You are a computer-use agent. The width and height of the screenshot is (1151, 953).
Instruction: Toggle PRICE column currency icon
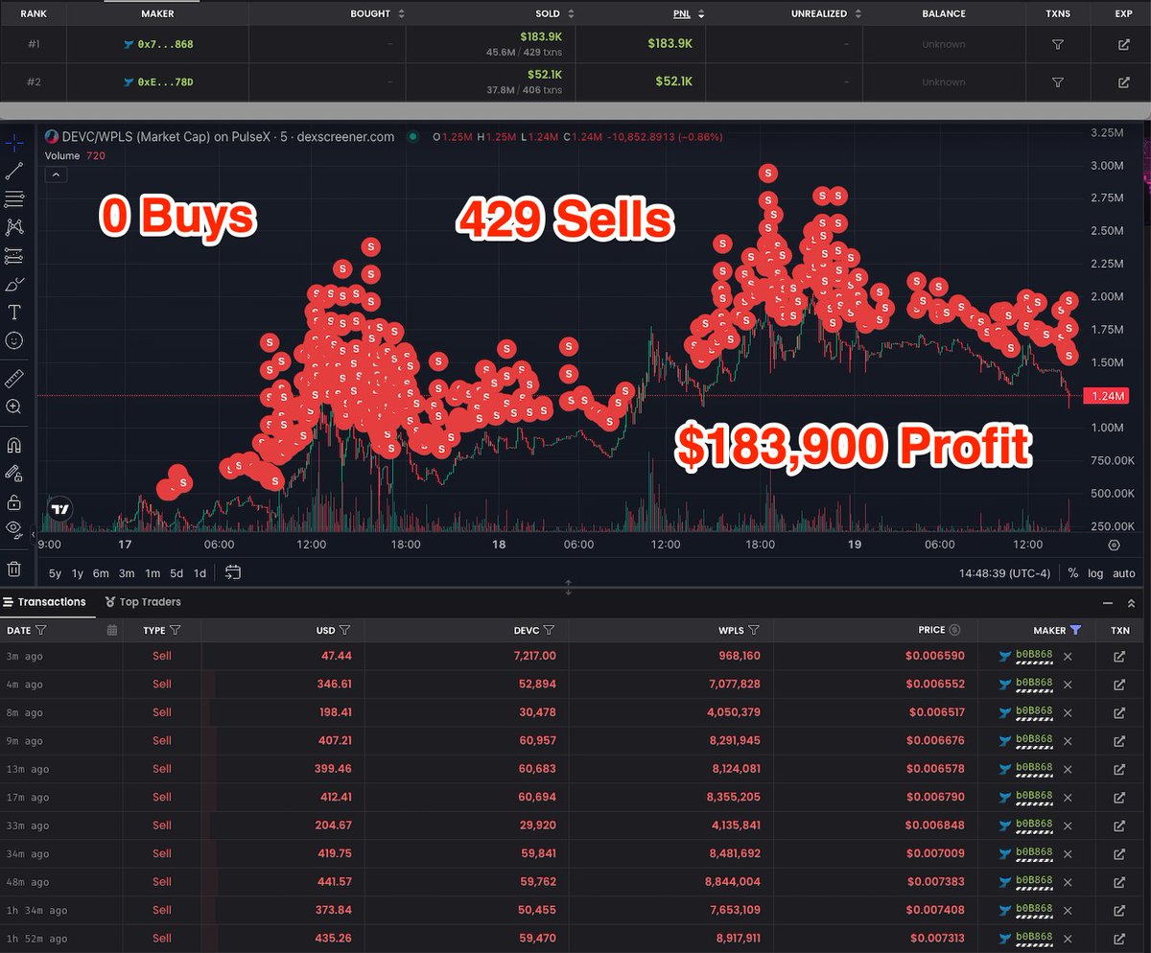(954, 631)
